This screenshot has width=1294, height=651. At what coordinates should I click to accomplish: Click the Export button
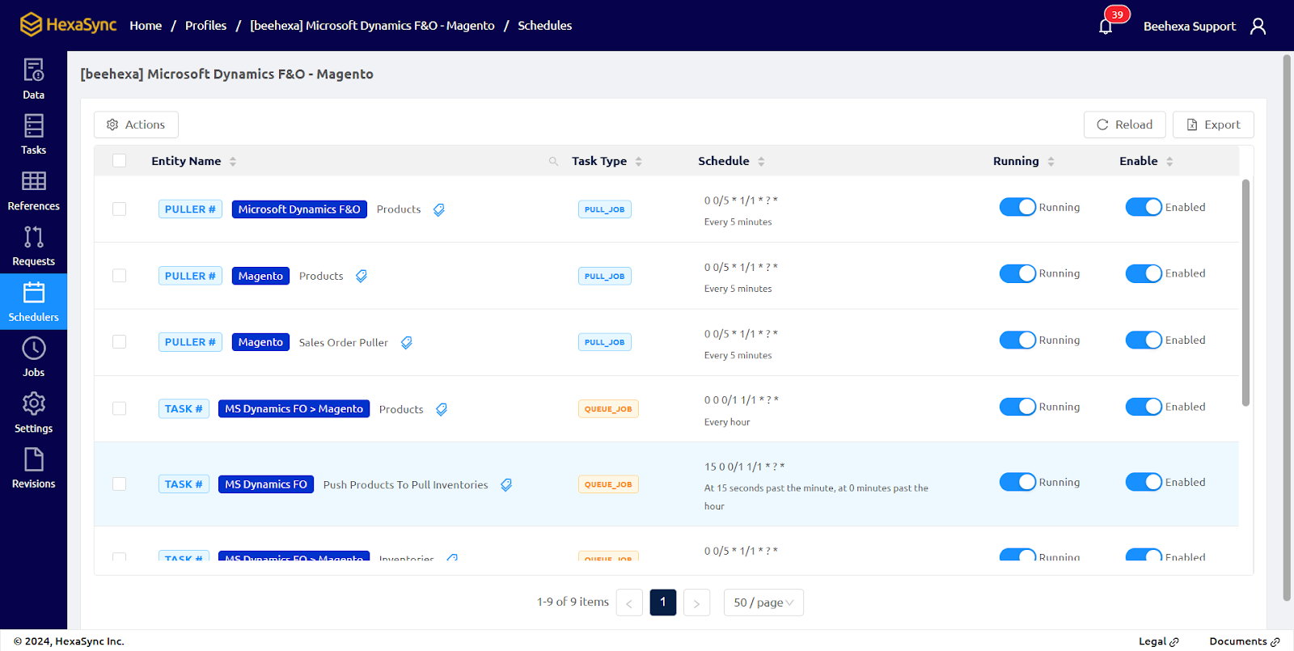point(1213,125)
